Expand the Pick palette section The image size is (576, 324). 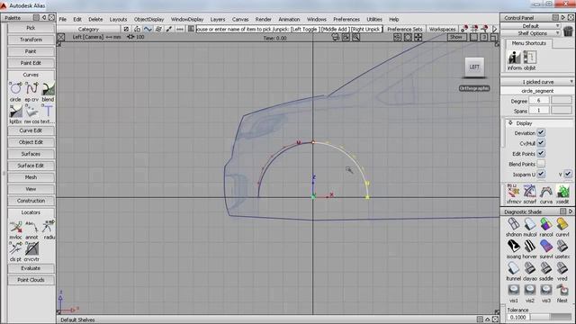pos(31,28)
